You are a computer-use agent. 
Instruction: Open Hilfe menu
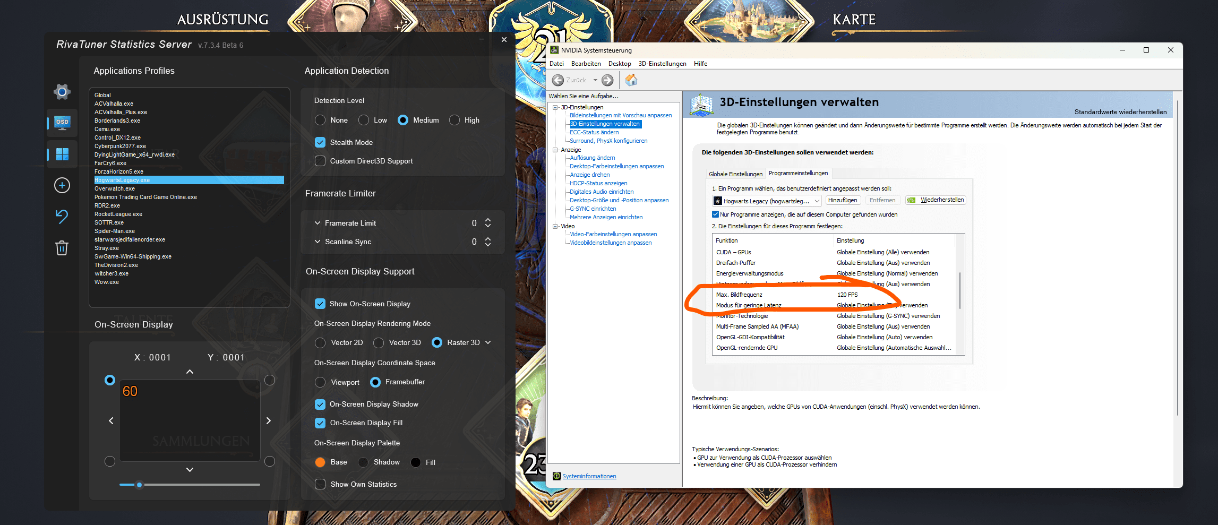700,64
